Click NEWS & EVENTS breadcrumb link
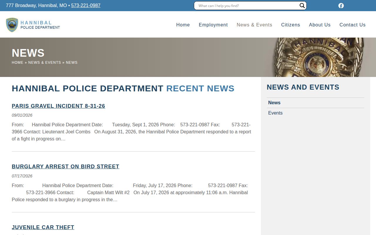Viewport: 376px width, 235px height. [x=45, y=63]
